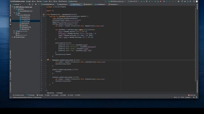Viewport: 204px width, 114px height.
Task: Click the collapse all icon in Project panel
Action: [x=33, y=4]
